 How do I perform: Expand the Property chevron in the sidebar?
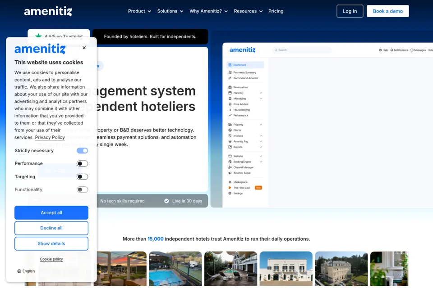(261, 125)
